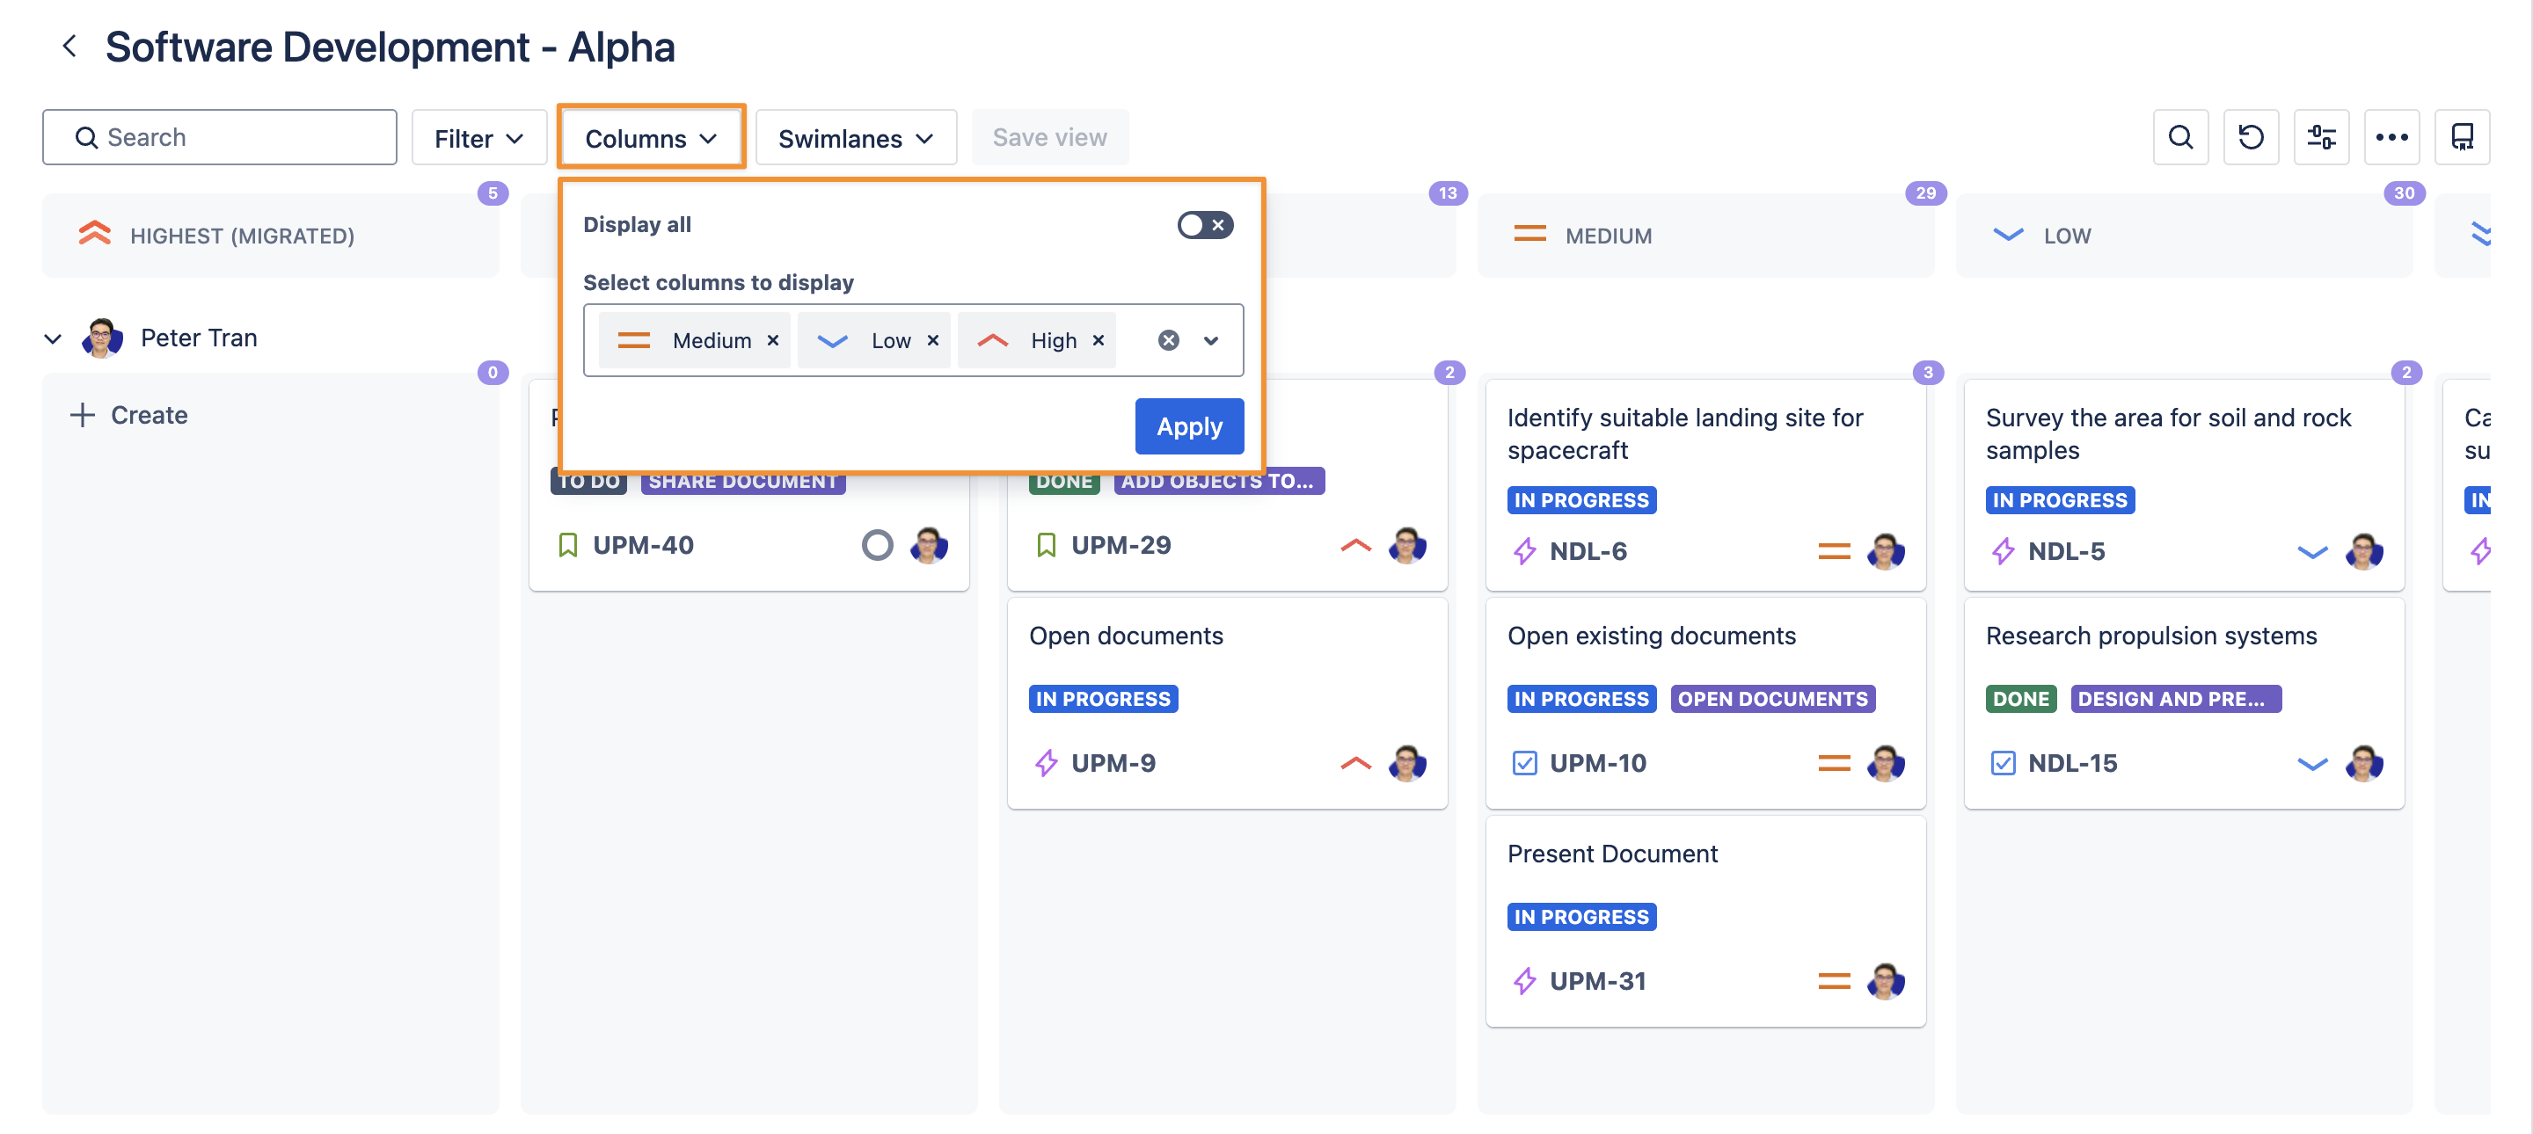Clear all selected columns with circled X
Image resolution: width=2533 pixels, height=1134 pixels.
click(1168, 341)
